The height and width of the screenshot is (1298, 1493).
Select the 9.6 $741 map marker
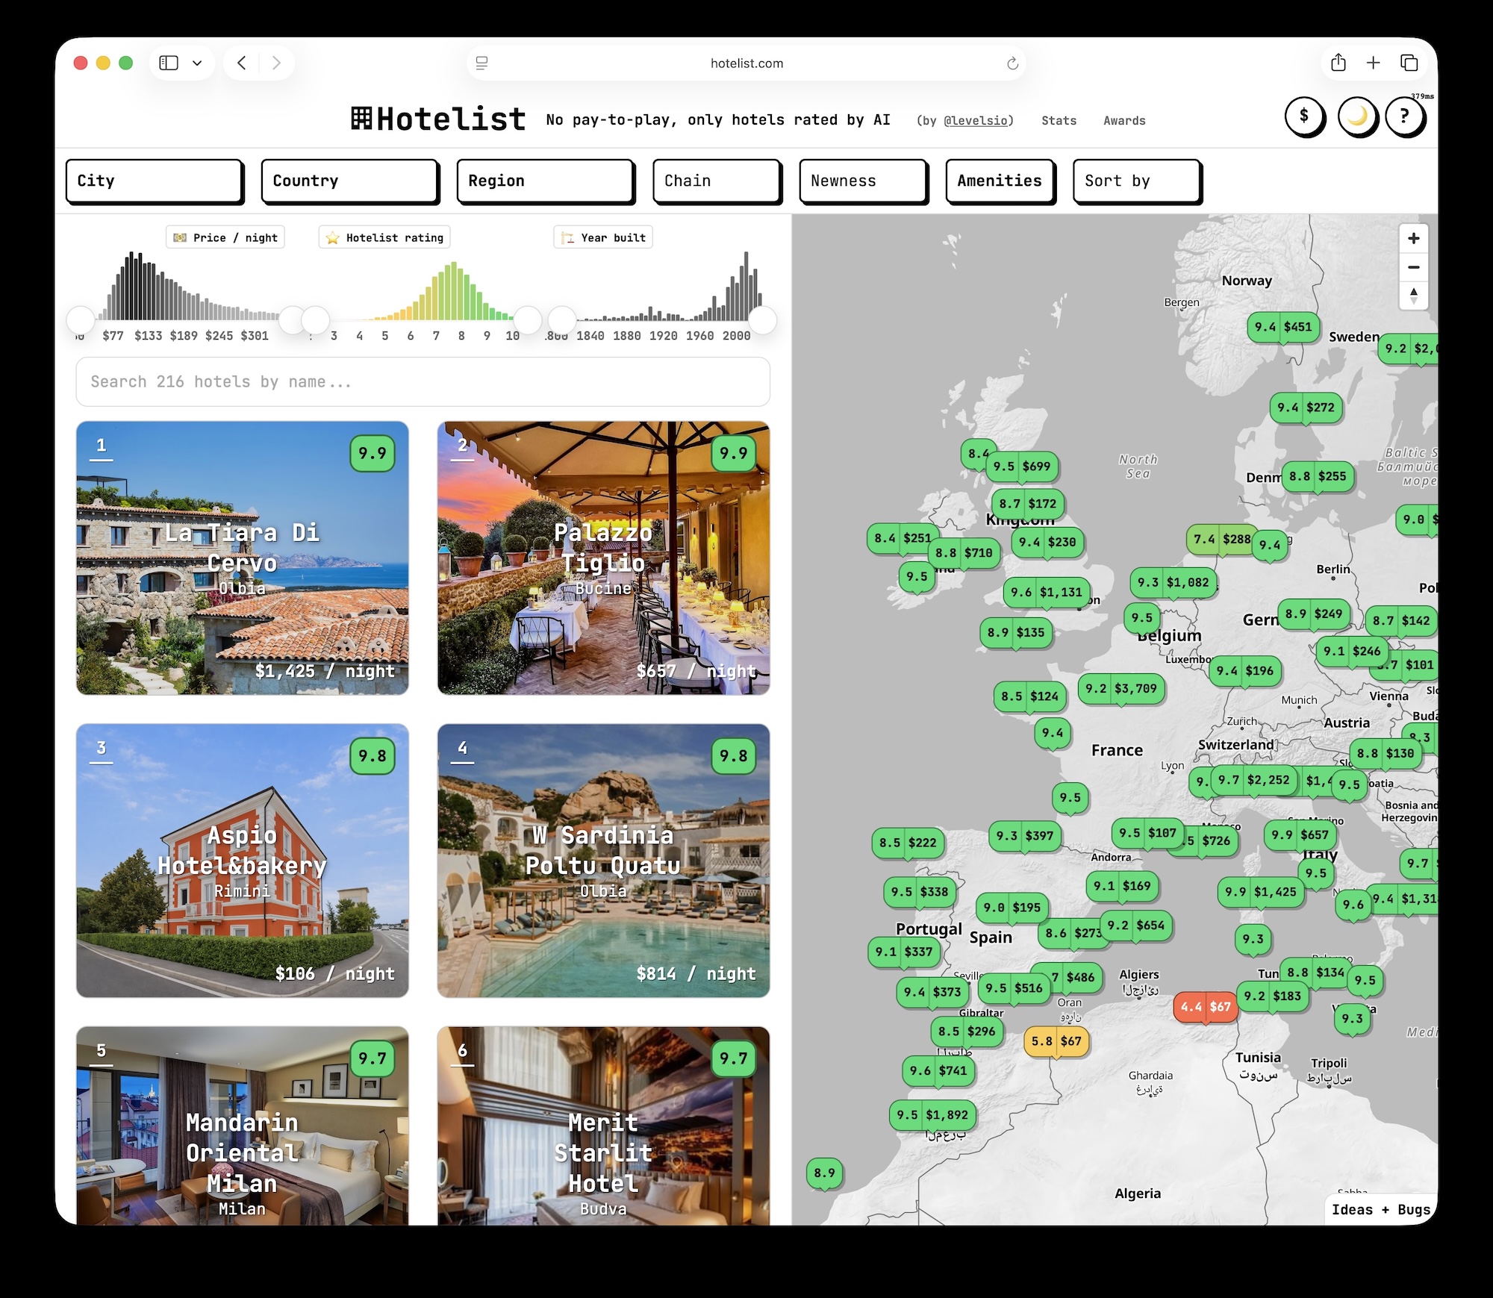pyautogui.click(x=938, y=1071)
